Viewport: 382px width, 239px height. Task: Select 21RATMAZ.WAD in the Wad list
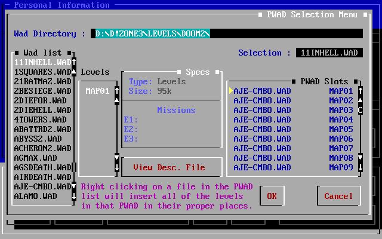click(42, 81)
